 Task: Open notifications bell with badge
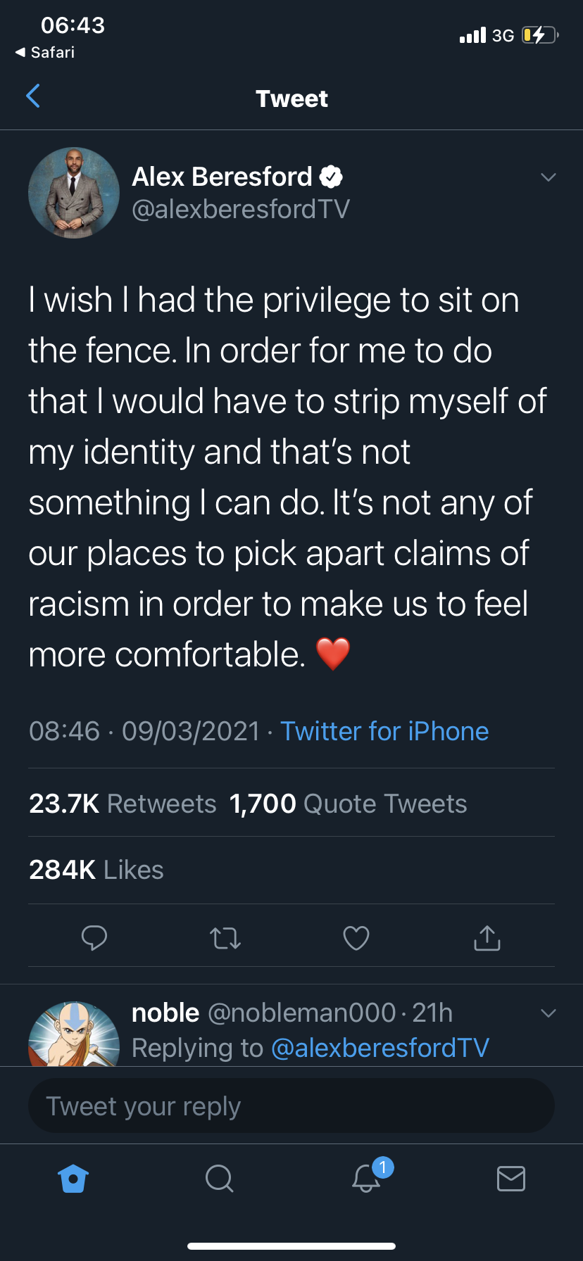pyautogui.click(x=367, y=1177)
